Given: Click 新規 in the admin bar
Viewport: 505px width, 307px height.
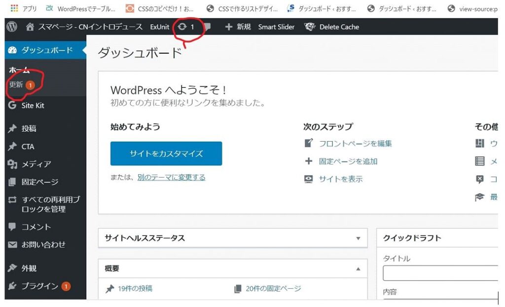Looking at the screenshot, I should (x=244, y=27).
